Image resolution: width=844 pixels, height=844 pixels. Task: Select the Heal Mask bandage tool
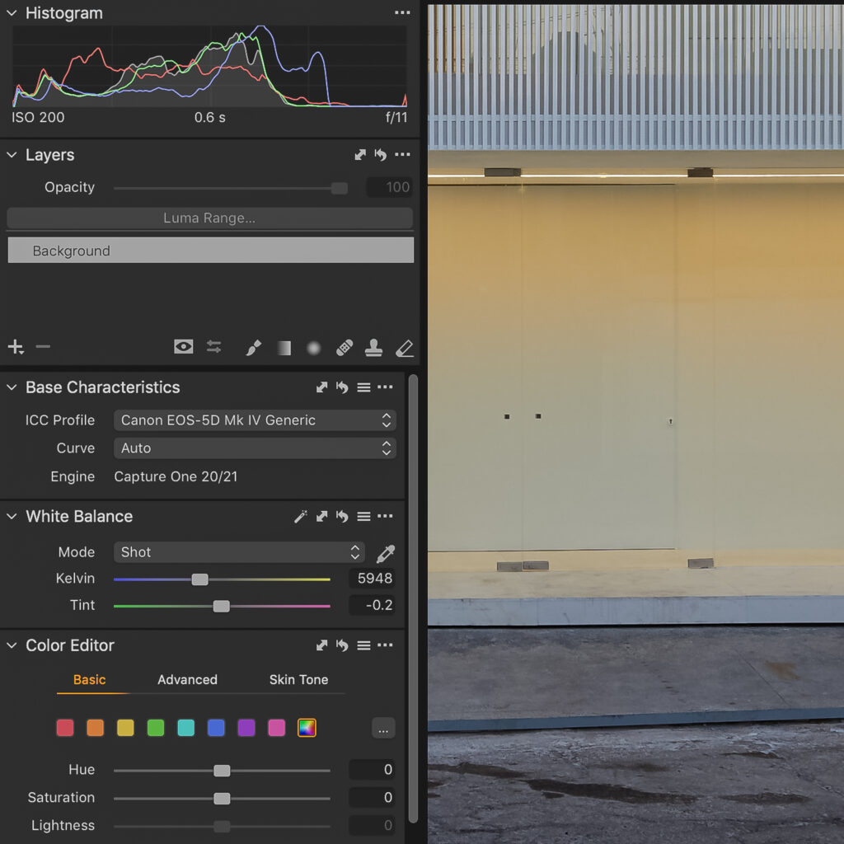(x=345, y=348)
